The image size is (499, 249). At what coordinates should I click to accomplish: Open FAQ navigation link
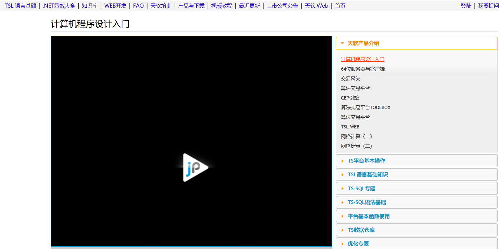click(138, 6)
